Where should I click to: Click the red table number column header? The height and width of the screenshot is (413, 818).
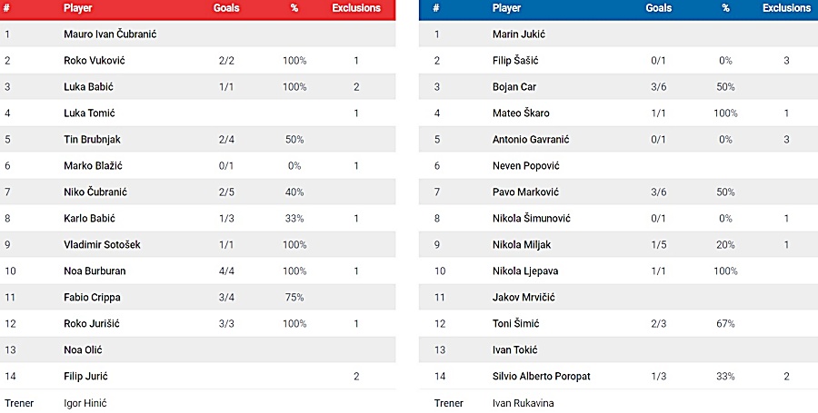click(x=6, y=8)
